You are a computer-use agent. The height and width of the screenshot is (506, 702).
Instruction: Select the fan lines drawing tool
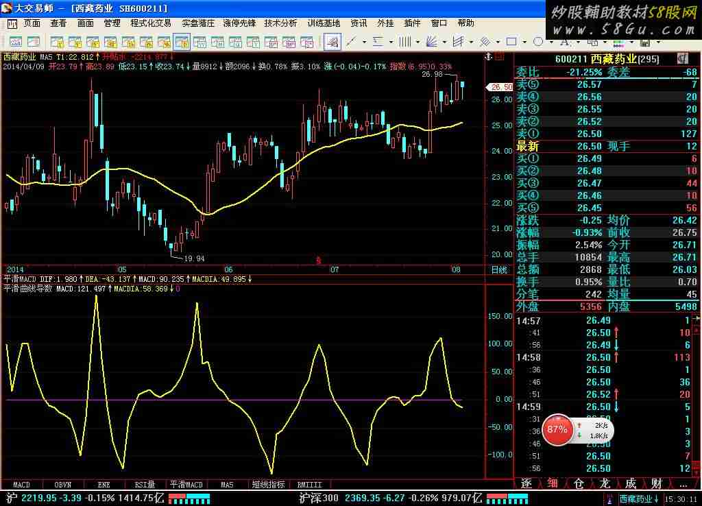[432, 42]
